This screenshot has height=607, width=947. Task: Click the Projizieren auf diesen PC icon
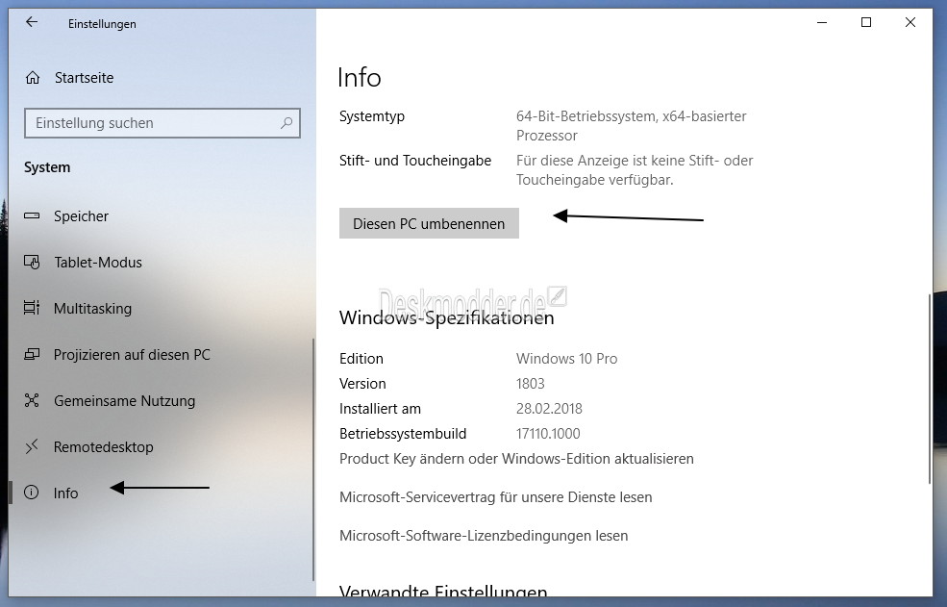pos(32,354)
